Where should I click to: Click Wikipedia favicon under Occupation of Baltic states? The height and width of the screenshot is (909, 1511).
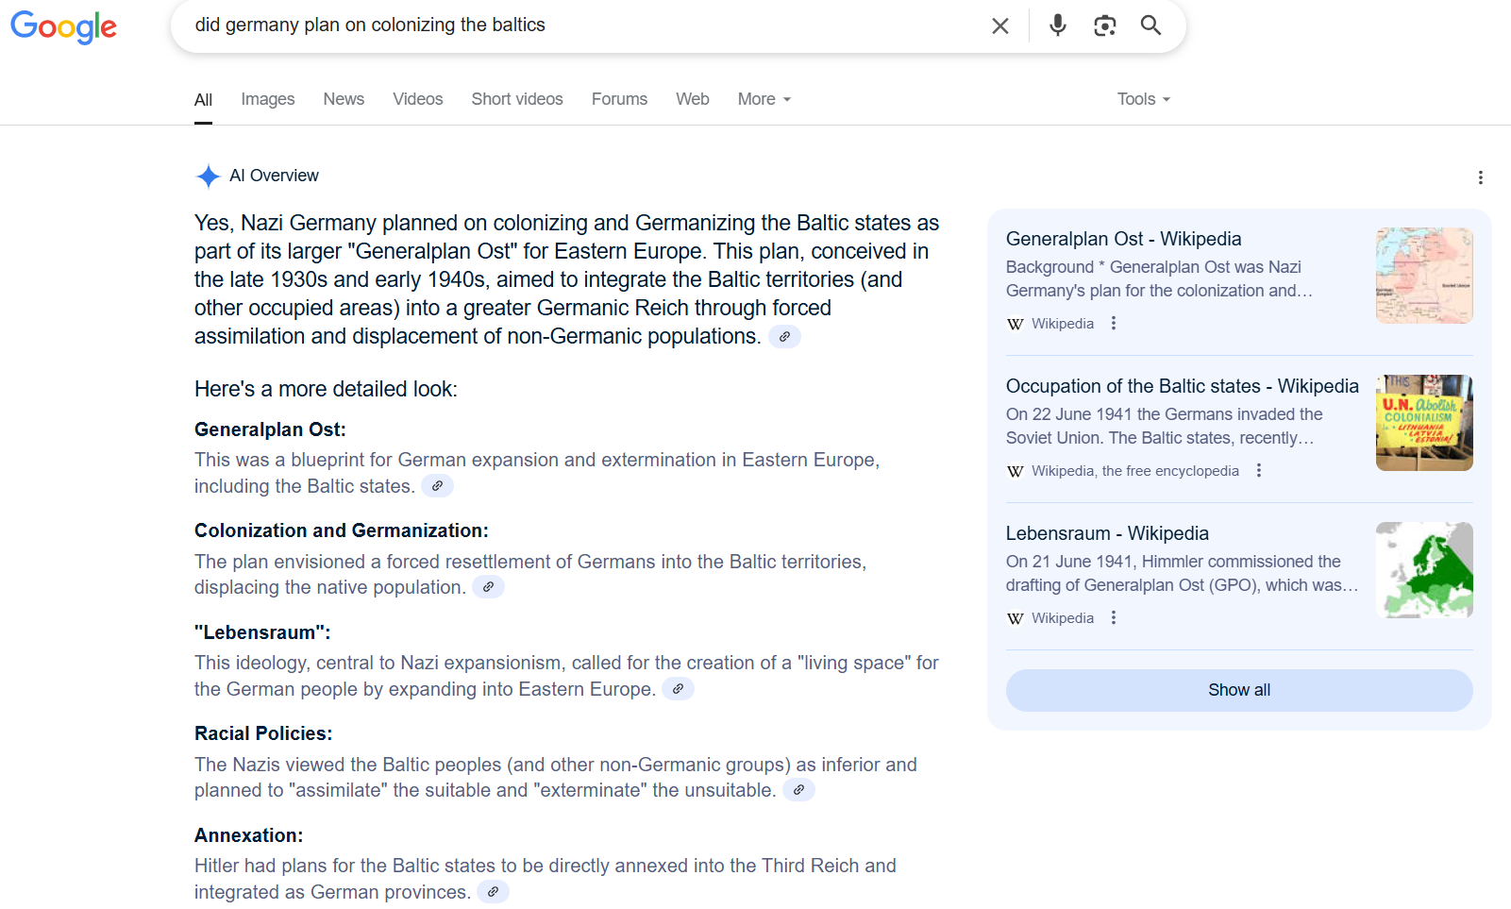pos(1016,471)
